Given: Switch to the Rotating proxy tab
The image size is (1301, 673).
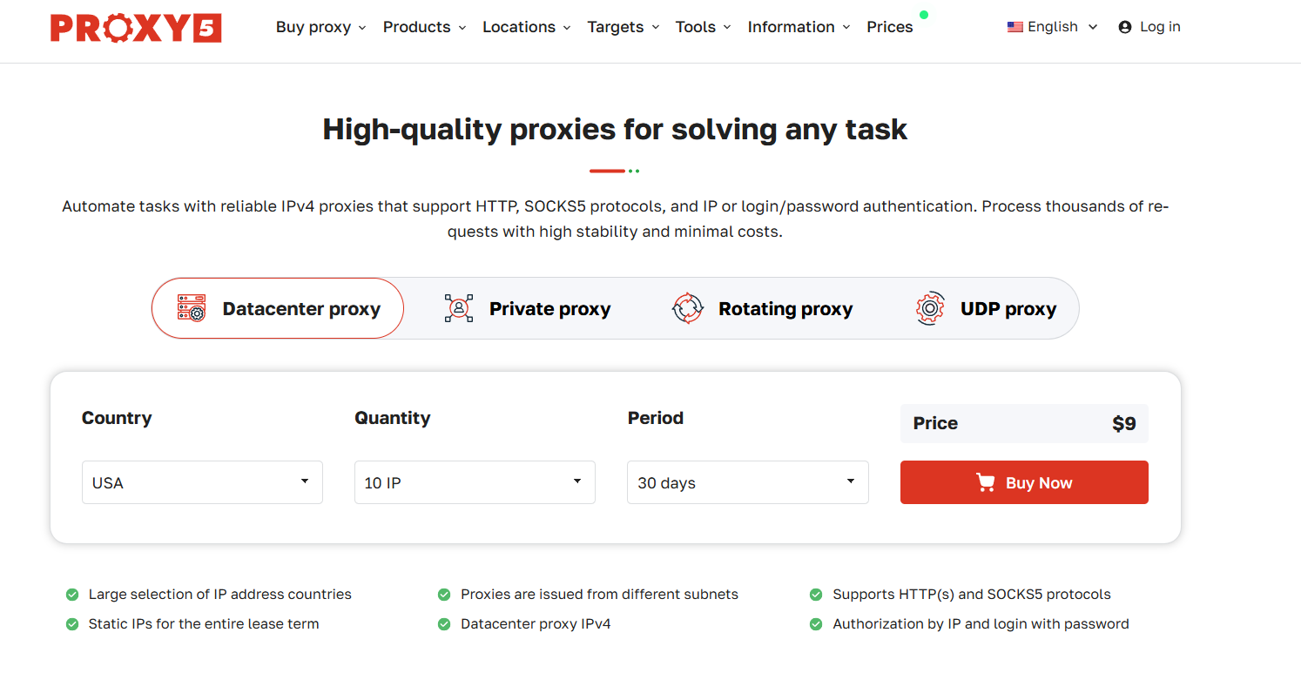Looking at the screenshot, I should tap(763, 308).
